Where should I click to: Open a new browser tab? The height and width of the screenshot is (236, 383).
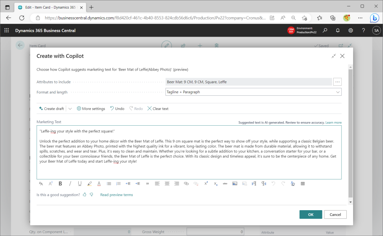tap(91, 7)
